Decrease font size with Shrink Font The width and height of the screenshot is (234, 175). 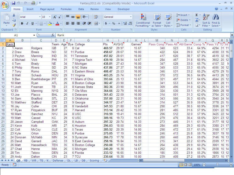click(59, 17)
